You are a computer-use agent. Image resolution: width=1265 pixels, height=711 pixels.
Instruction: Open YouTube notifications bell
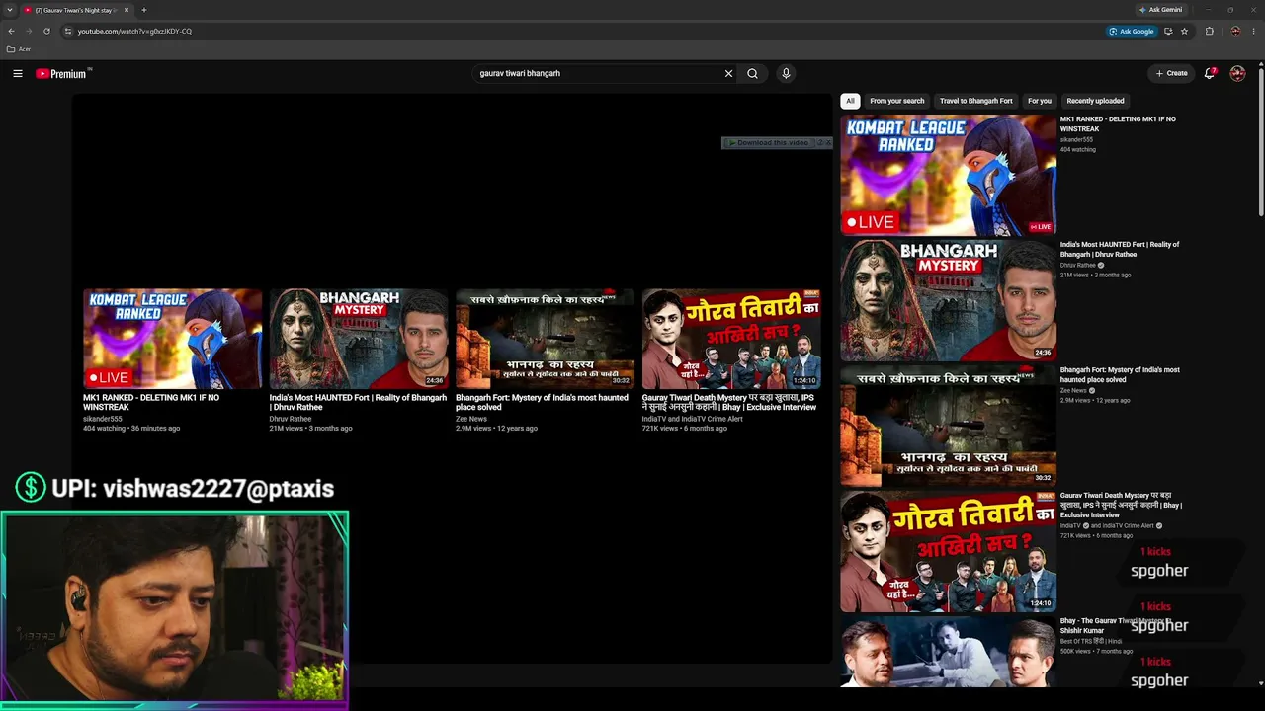[x=1210, y=73]
